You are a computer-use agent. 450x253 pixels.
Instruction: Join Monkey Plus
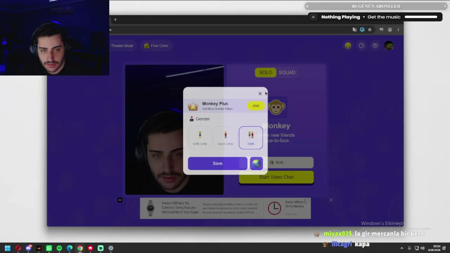pos(256,106)
